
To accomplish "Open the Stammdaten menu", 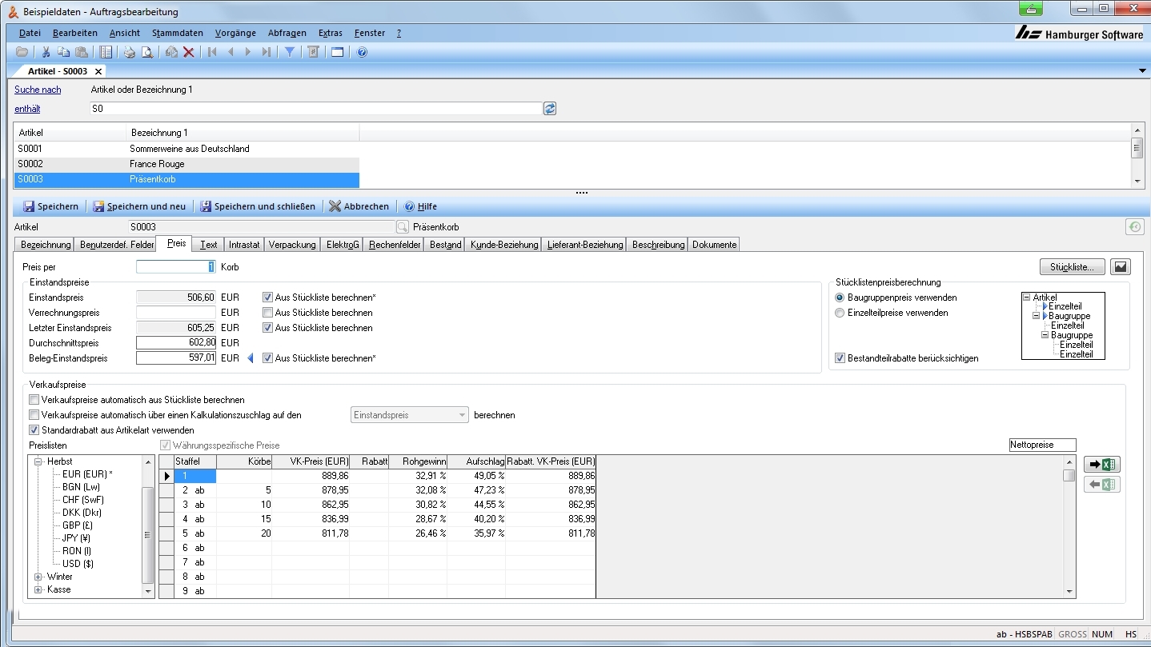I will point(177,33).
